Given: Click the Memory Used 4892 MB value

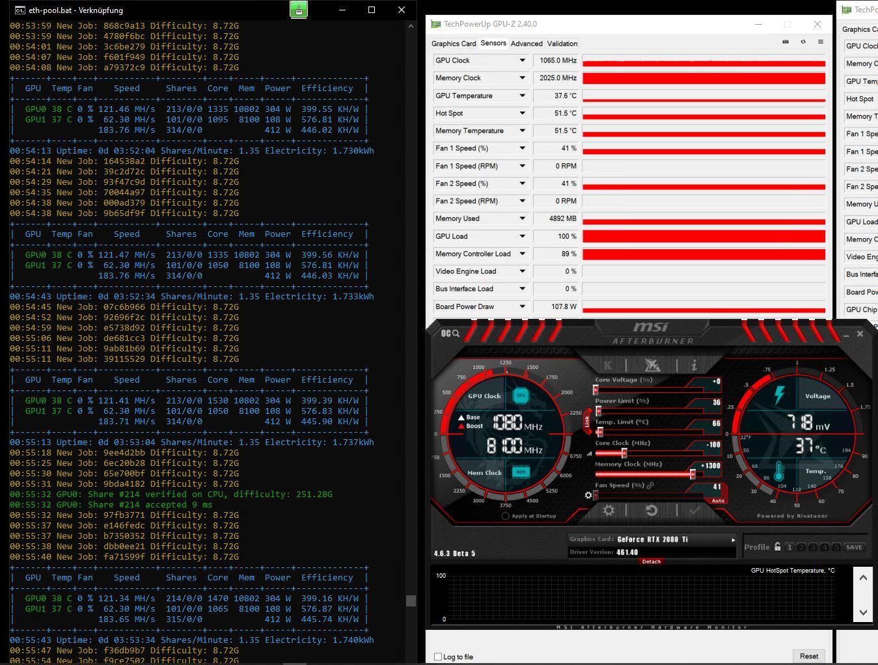Looking at the screenshot, I should [556, 219].
